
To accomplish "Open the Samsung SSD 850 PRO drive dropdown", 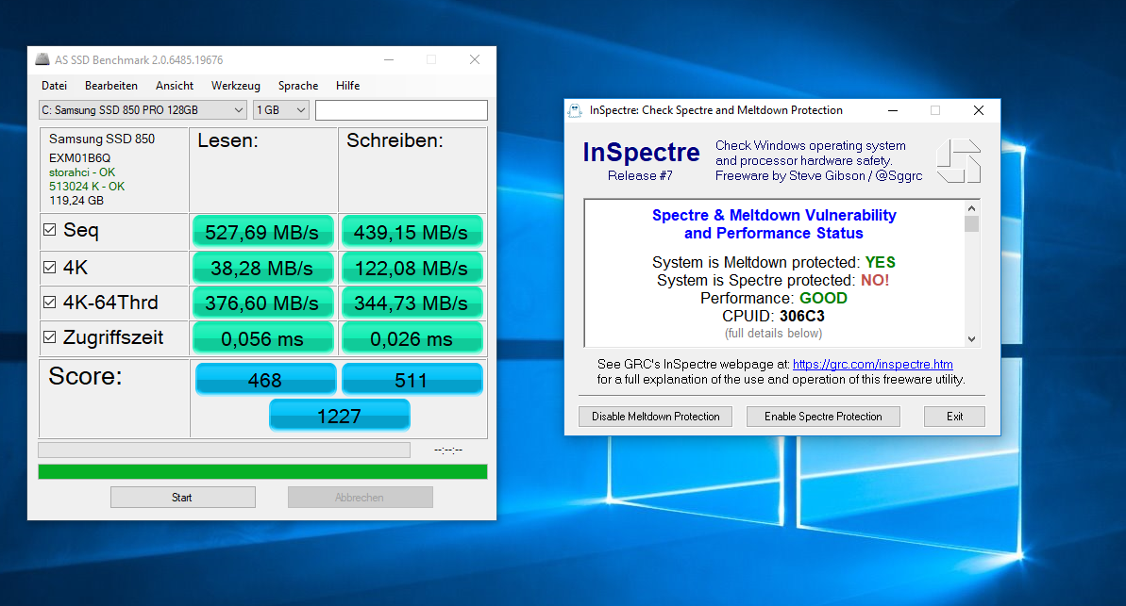I will [x=143, y=109].
